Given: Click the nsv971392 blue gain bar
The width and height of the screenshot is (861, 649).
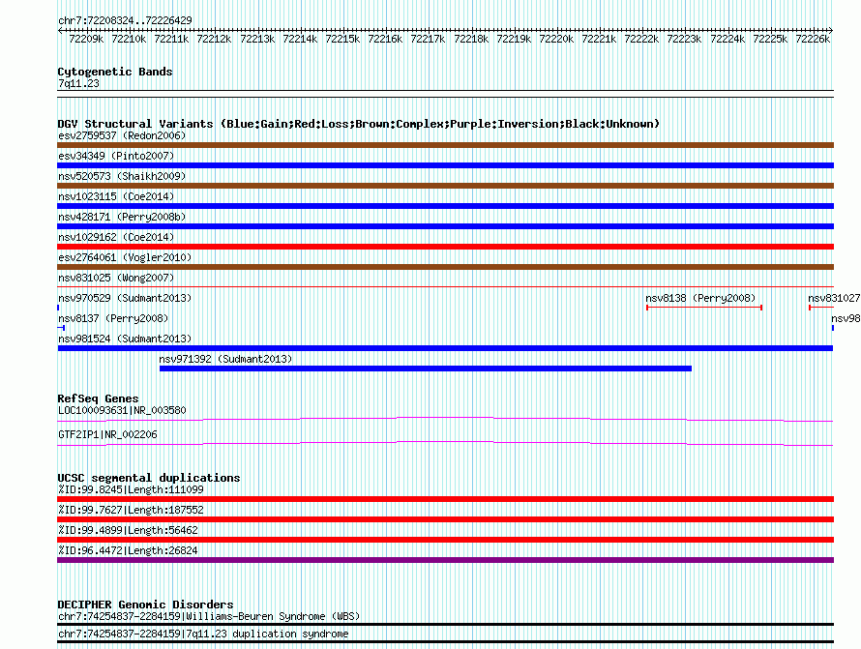Looking at the screenshot, I should click(426, 369).
